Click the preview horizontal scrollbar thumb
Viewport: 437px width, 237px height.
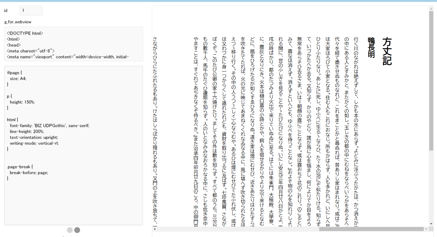click(371, 229)
